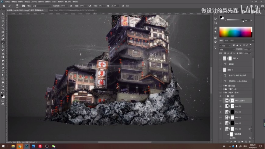This screenshot has height=149, width=265.
Task: Open the 文件(F) menu
Action: (x=7, y=2)
